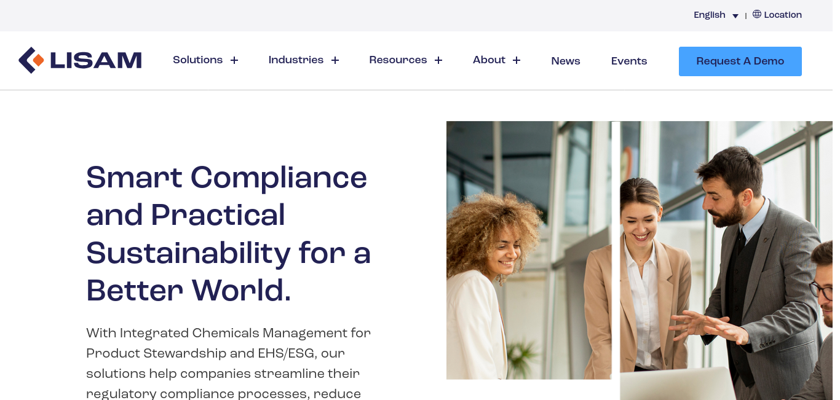Click the Request A Demo button
The width and height of the screenshot is (840, 400).
[740, 61]
